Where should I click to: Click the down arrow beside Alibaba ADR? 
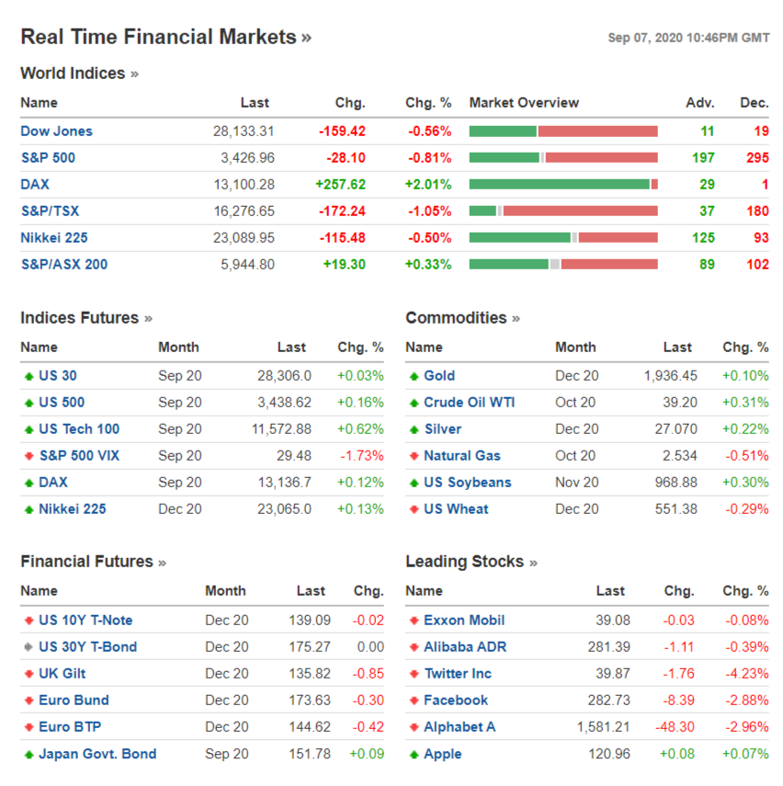pos(414,647)
